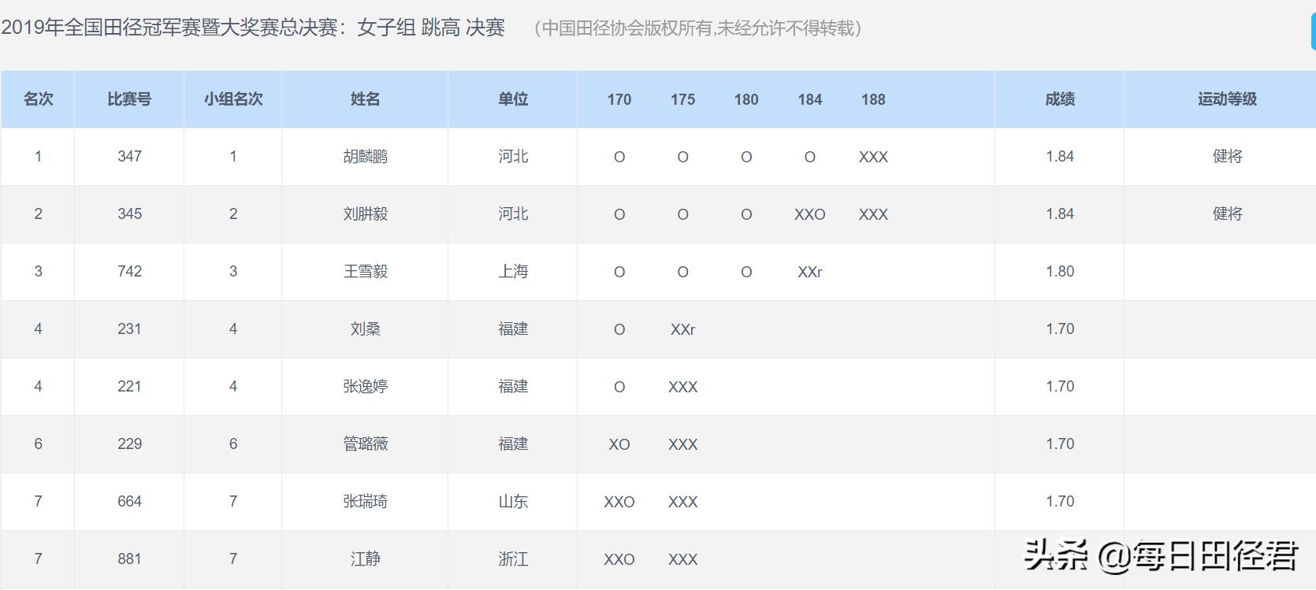Viewport: 1316px width, 590px height.
Task: Select the athlete name 胡麟鹏
Action: pos(365,157)
